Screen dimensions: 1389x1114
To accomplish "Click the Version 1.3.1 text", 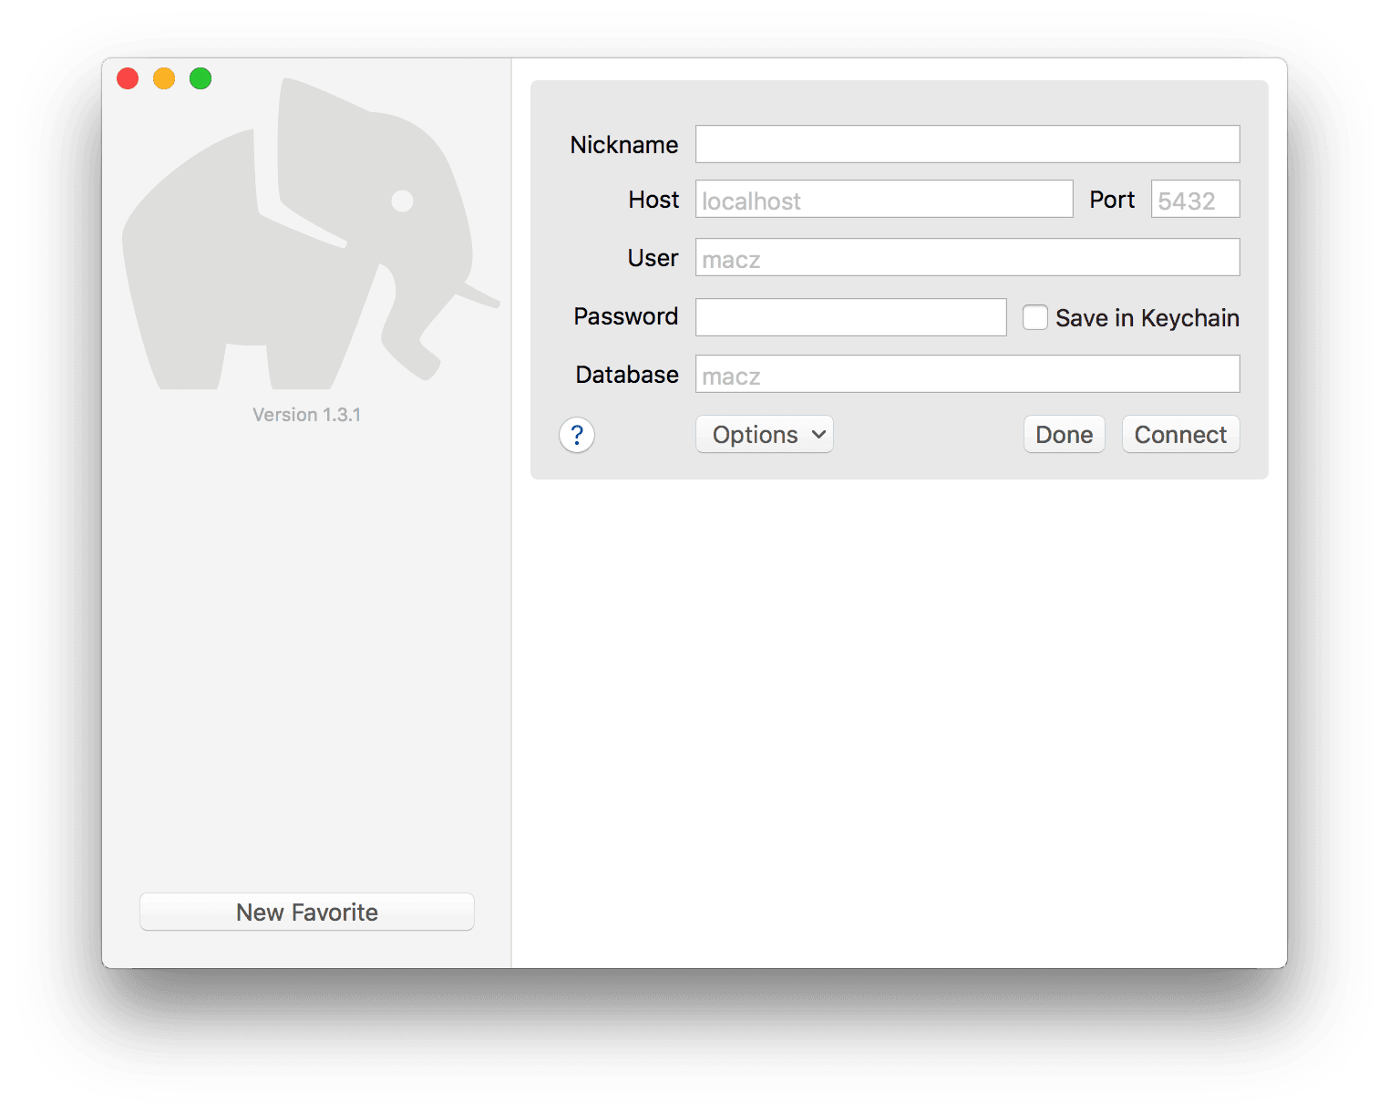I will click(x=307, y=415).
